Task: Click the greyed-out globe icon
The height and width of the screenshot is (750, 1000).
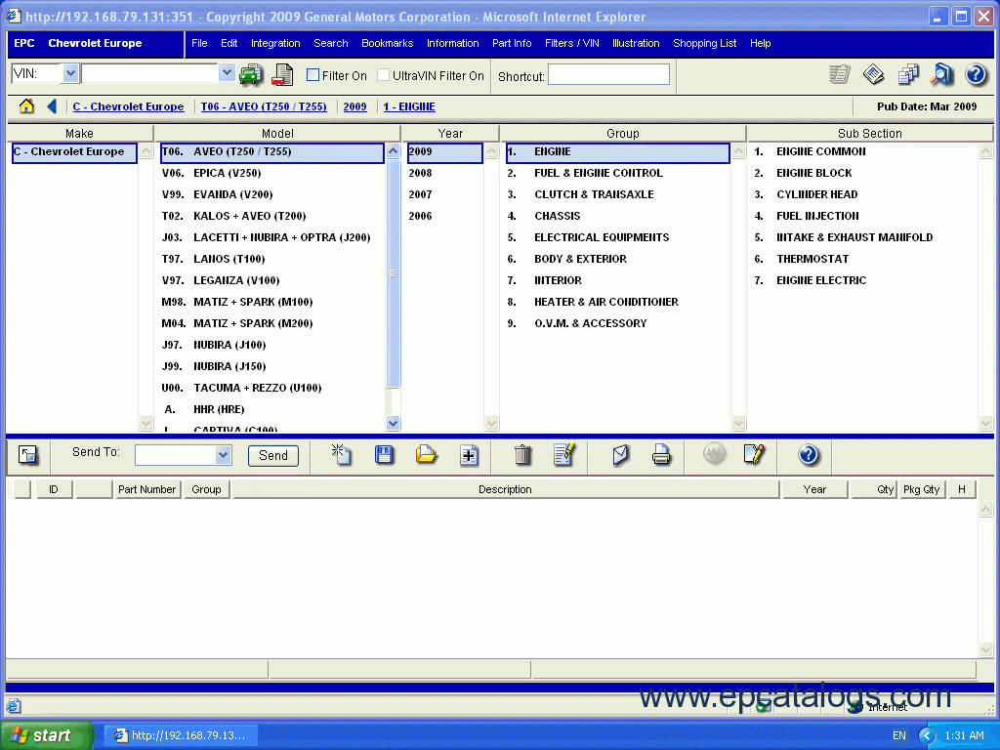Action: point(715,454)
